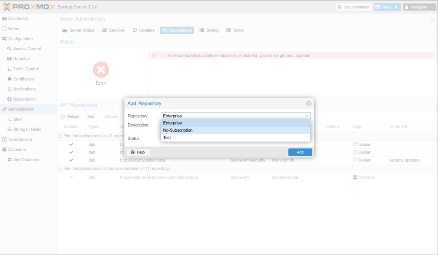The image size is (438, 255).
Task: Open Help in the dialog
Action: coord(138,152)
